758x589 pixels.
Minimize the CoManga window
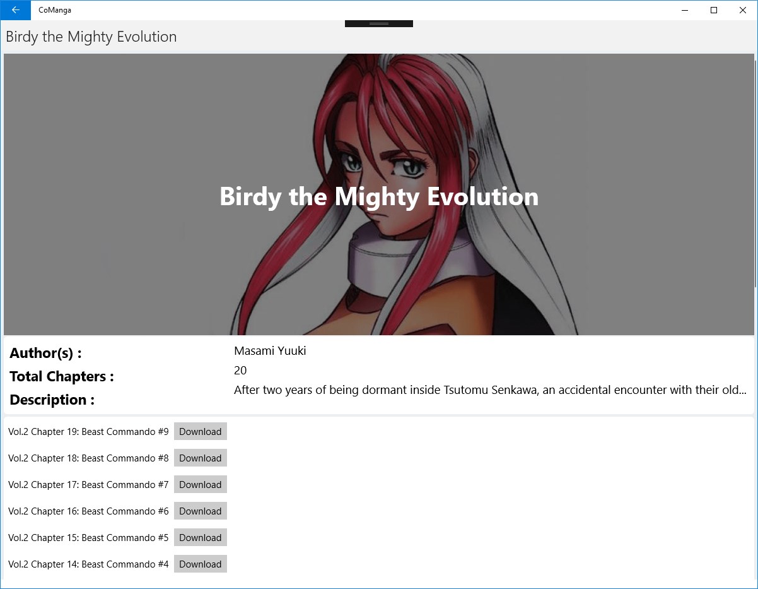pos(685,10)
